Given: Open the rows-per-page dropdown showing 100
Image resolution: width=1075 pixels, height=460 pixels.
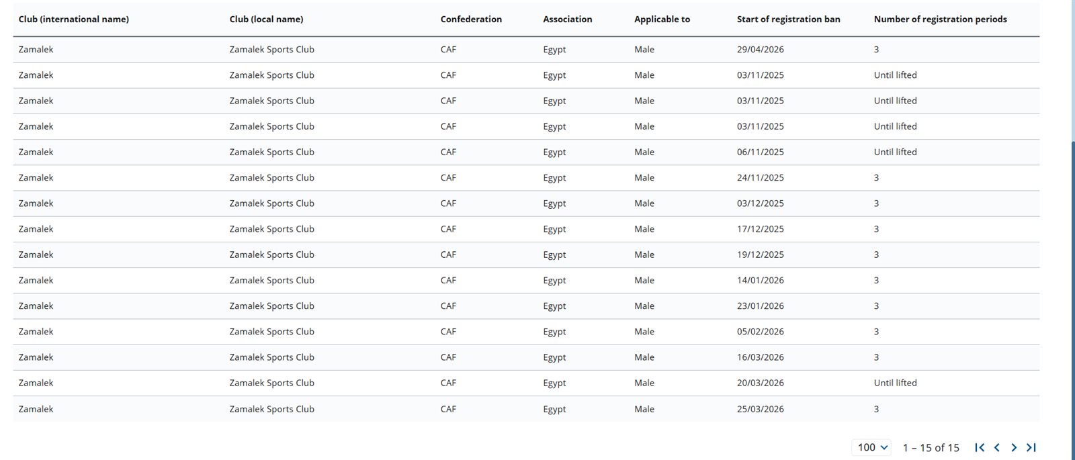Looking at the screenshot, I should tap(872, 447).
